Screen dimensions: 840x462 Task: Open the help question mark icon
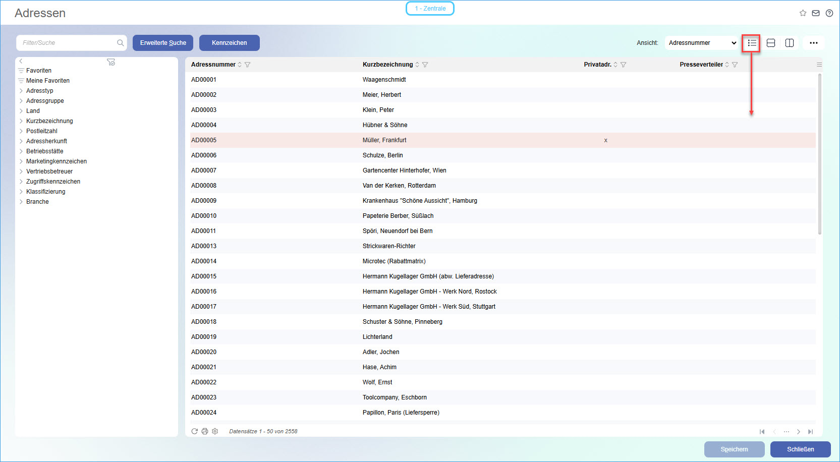829,13
